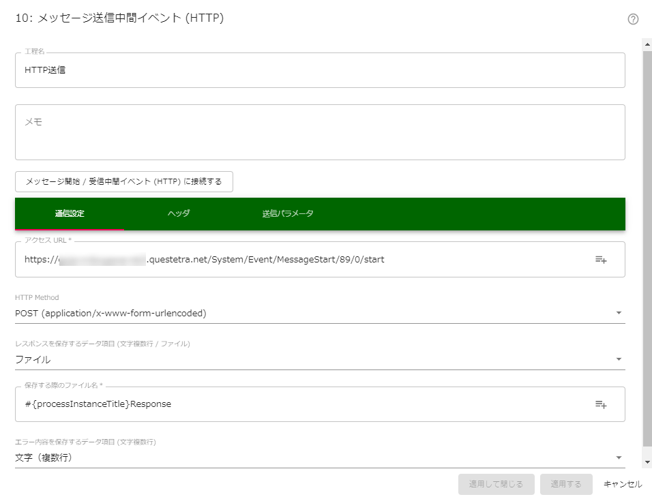The height and width of the screenshot is (499, 652).
Task: Click the メッセージ開始 / 受信中間イベント (HTTP) に接続する button
Action: click(123, 181)
